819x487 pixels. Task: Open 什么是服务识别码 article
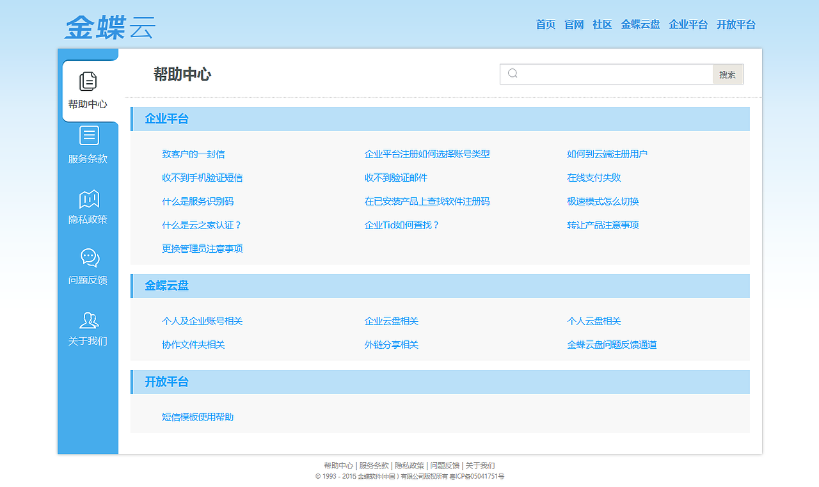click(x=198, y=202)
